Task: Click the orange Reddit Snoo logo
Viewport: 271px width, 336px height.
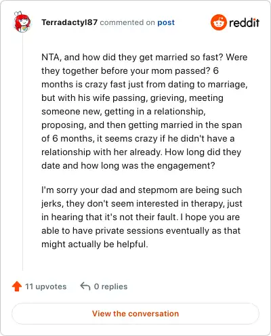Action: [x=218, y=22]
